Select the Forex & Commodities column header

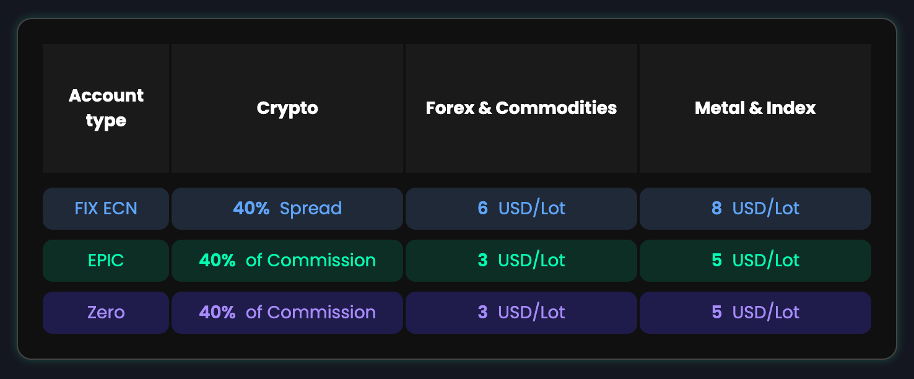[521, 108]
